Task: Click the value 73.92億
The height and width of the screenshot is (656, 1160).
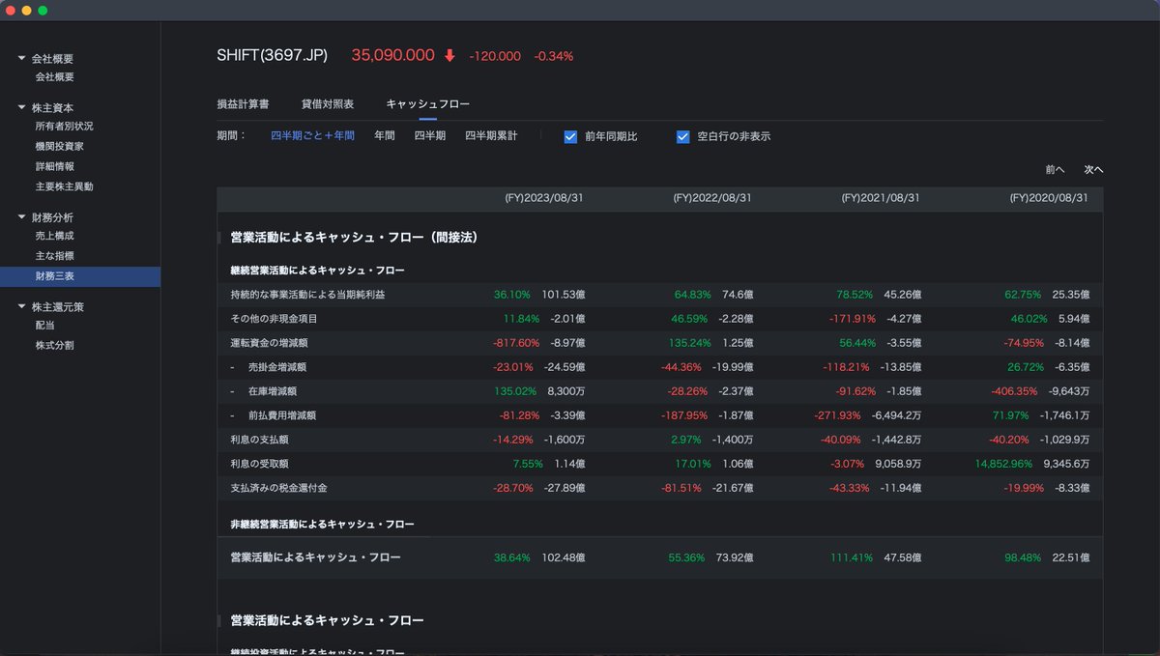Action: tap(735, 557)
